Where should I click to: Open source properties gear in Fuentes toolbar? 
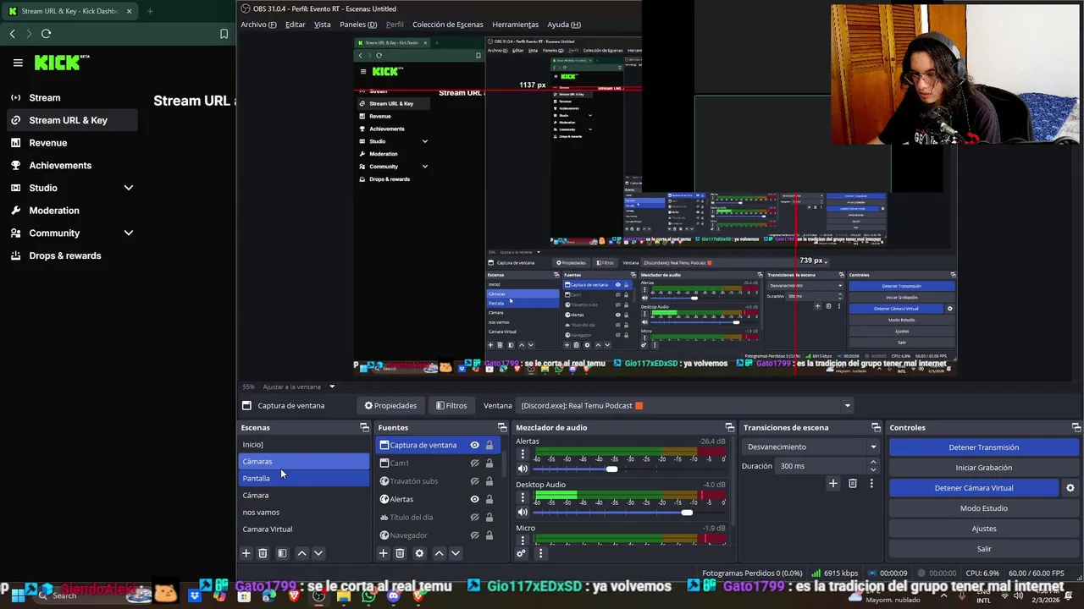tap(419, 553)
